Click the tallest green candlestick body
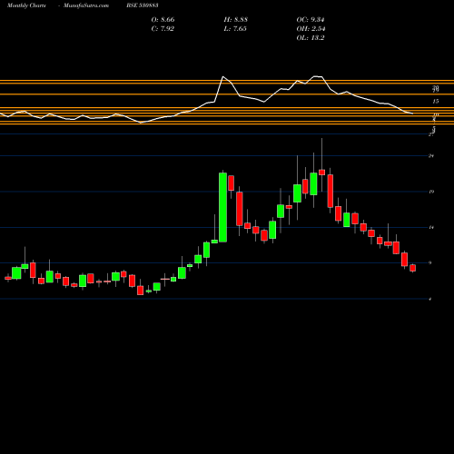 (222, 207)
